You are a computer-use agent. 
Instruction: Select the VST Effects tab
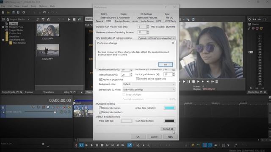(170, 21)
